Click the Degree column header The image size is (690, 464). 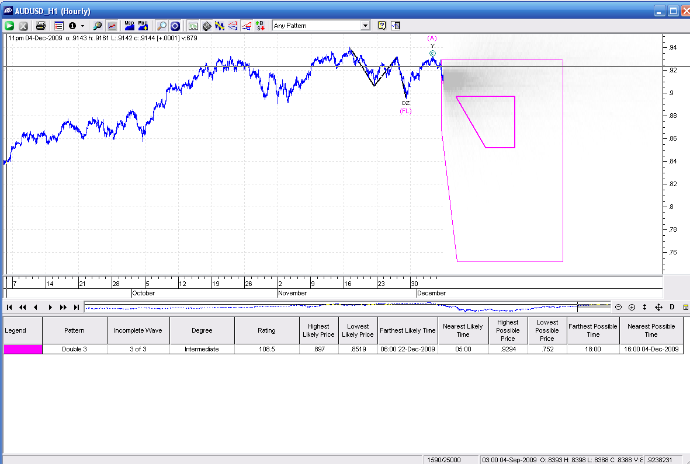coord(202,330)
